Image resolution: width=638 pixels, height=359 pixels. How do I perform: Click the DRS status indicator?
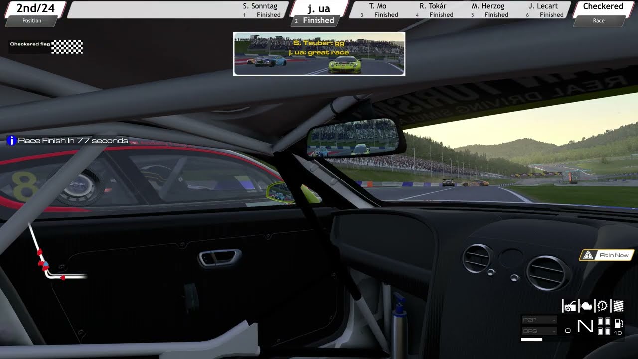[x=539, y=331]
